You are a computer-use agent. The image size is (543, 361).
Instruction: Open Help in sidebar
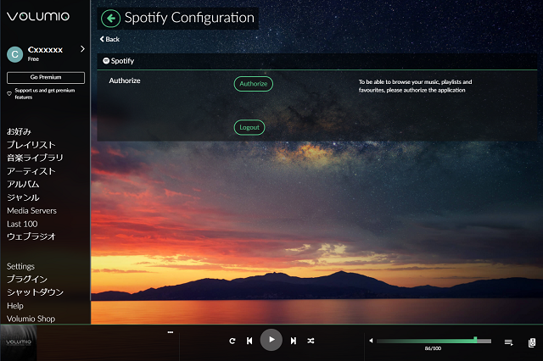point(15,306)
